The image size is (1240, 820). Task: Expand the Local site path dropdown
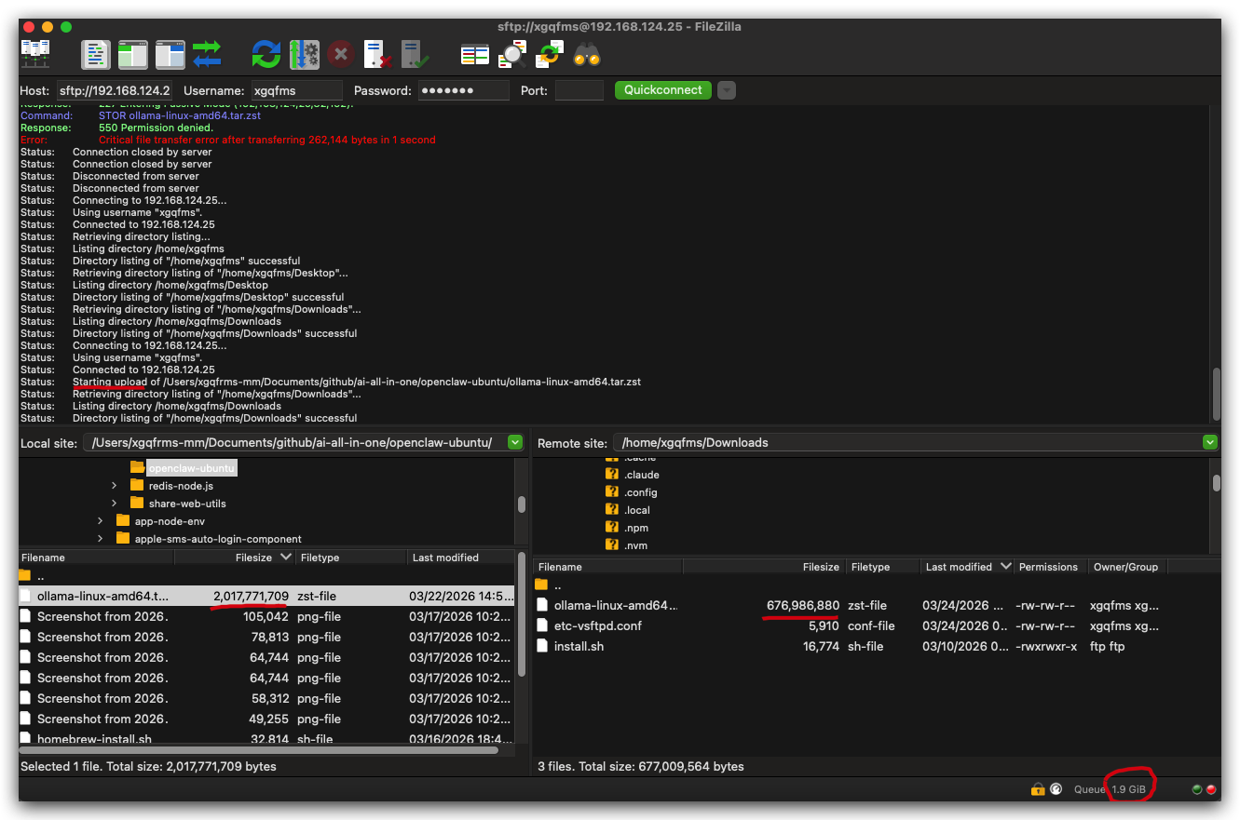click(515, 442)
